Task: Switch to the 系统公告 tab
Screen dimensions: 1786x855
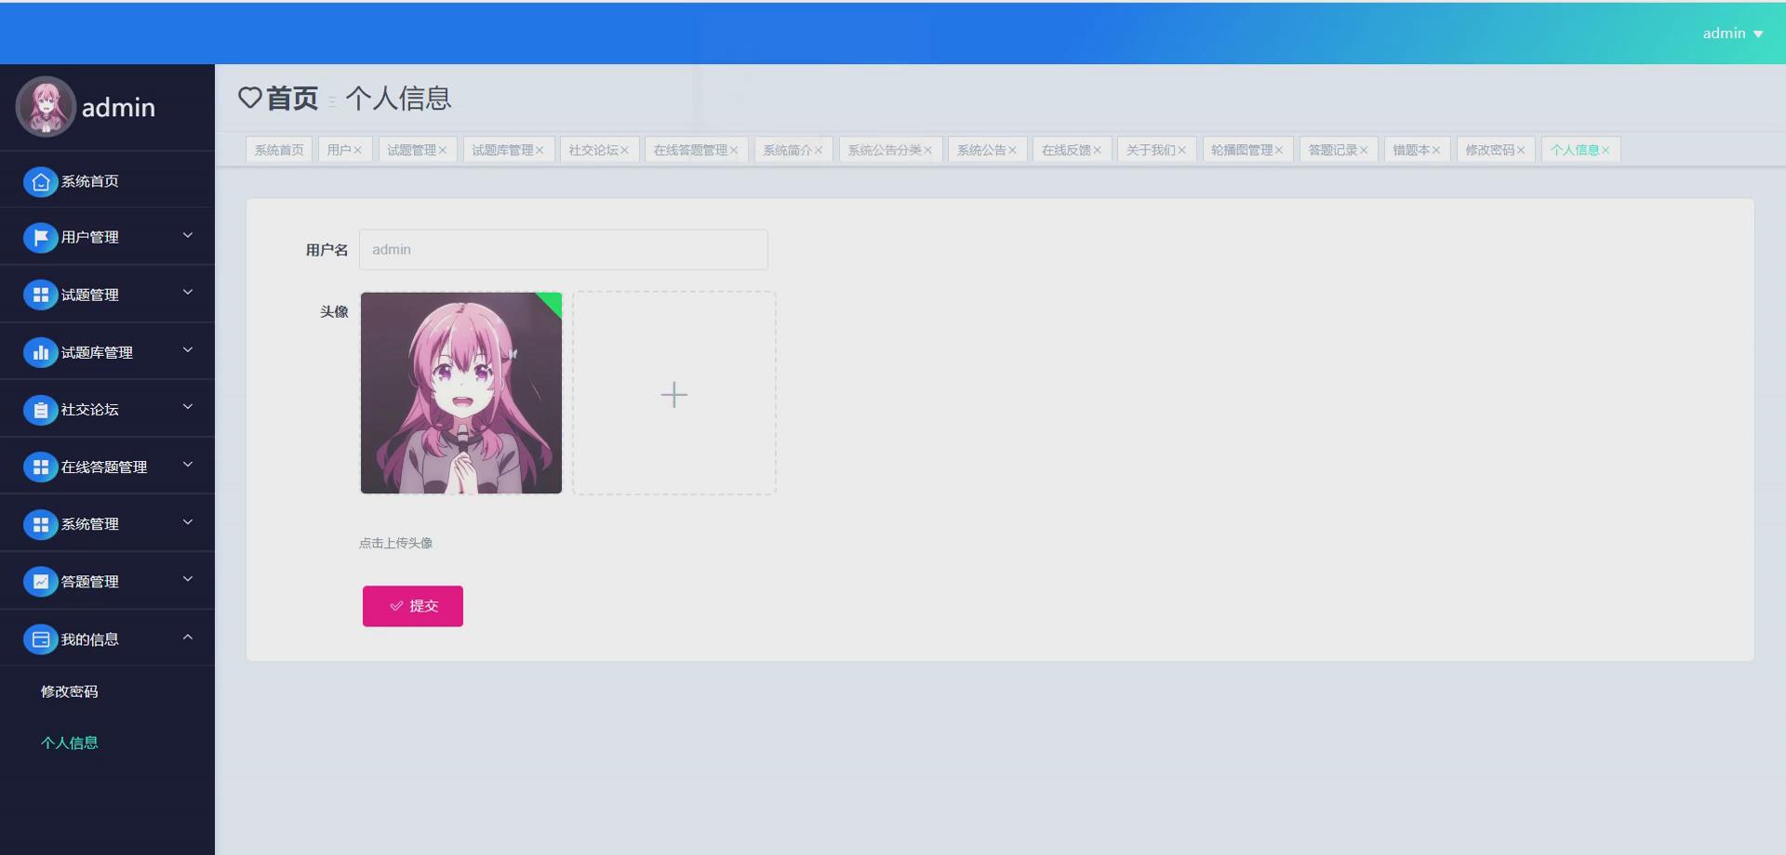Action: (981, 149)
